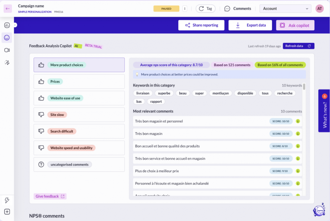Click the sparkle cursor sidebar icon
Screen dimensions: 330x221
click(x=7, y=62)
